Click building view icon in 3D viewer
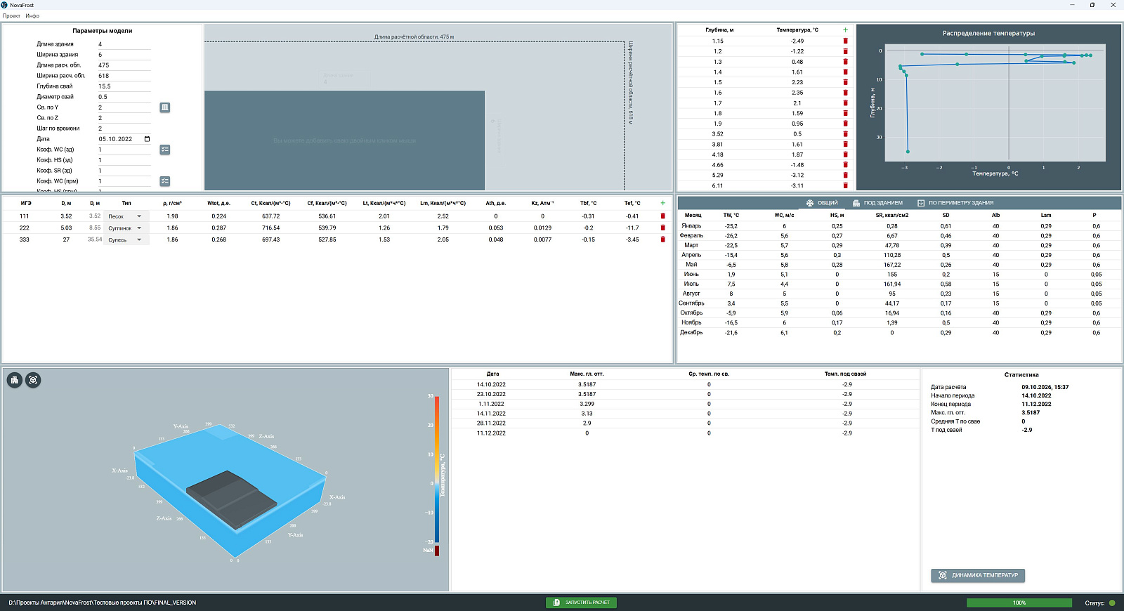 15,380
